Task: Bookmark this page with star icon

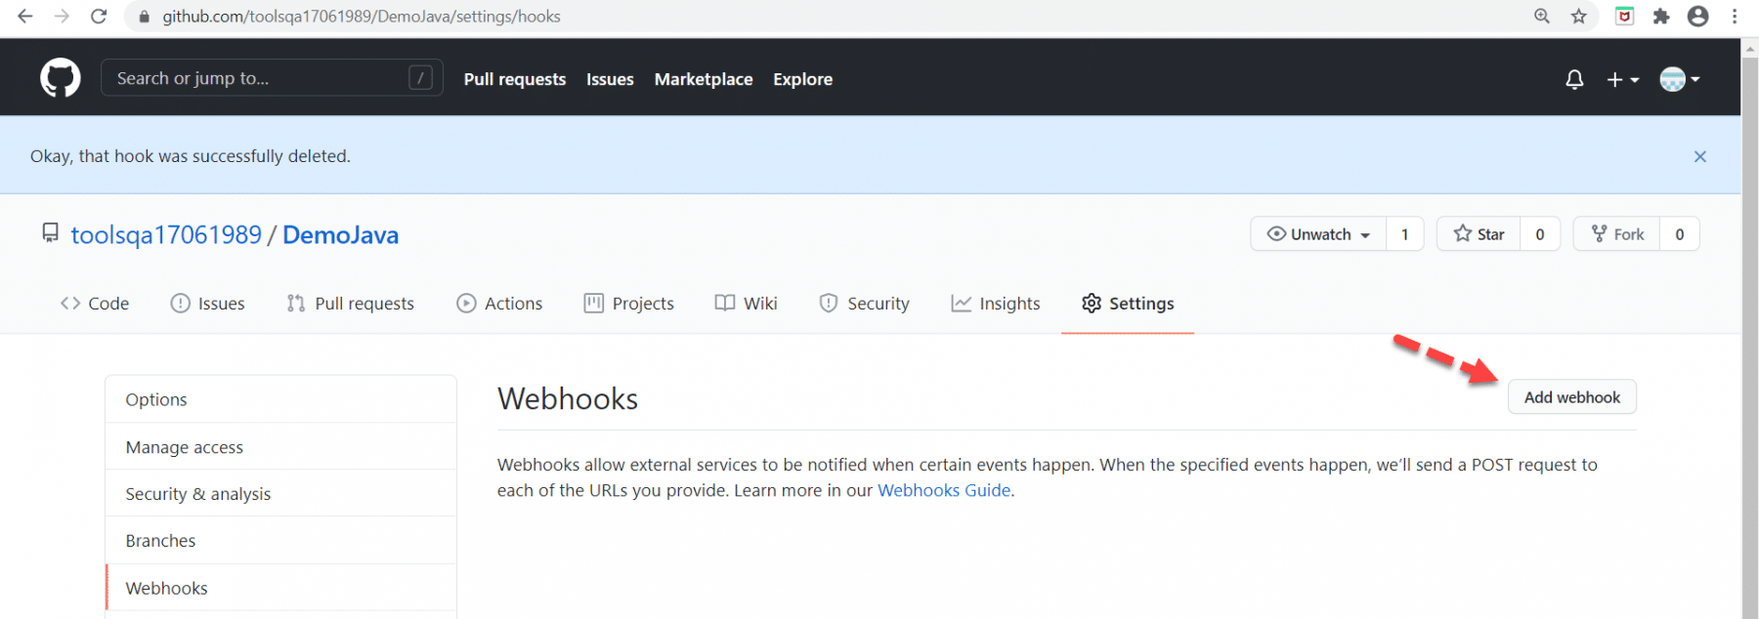Action: (x=1579, y=17)
